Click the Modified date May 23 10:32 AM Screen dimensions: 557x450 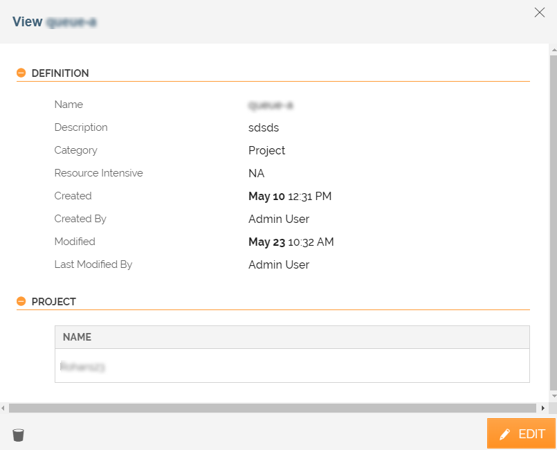pyautogui.click(x=291, y=242)
